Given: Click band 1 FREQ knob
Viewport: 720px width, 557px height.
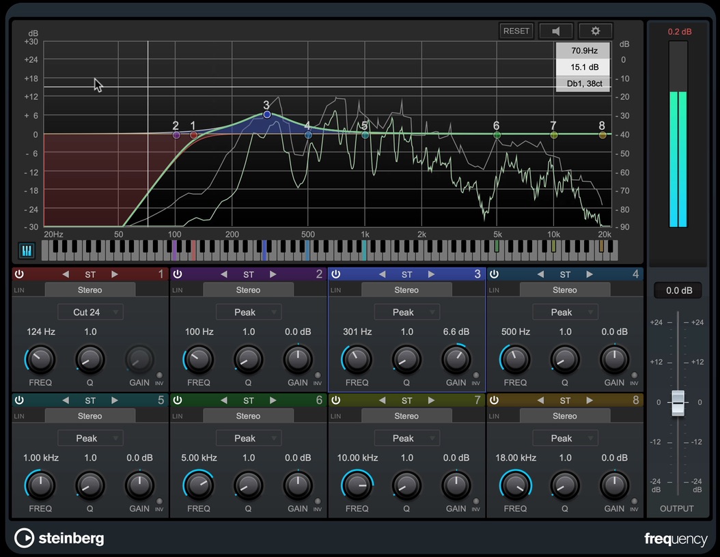Looking at the screenshot, I should [40, 359].
